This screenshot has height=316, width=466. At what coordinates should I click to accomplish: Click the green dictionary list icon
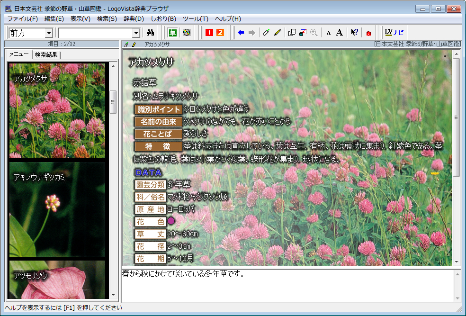tap(173, 33)
